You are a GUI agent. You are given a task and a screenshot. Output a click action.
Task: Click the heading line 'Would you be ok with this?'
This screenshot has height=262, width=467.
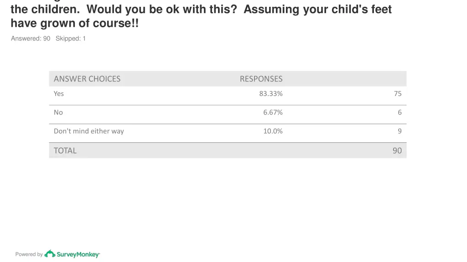coord(162,9)
